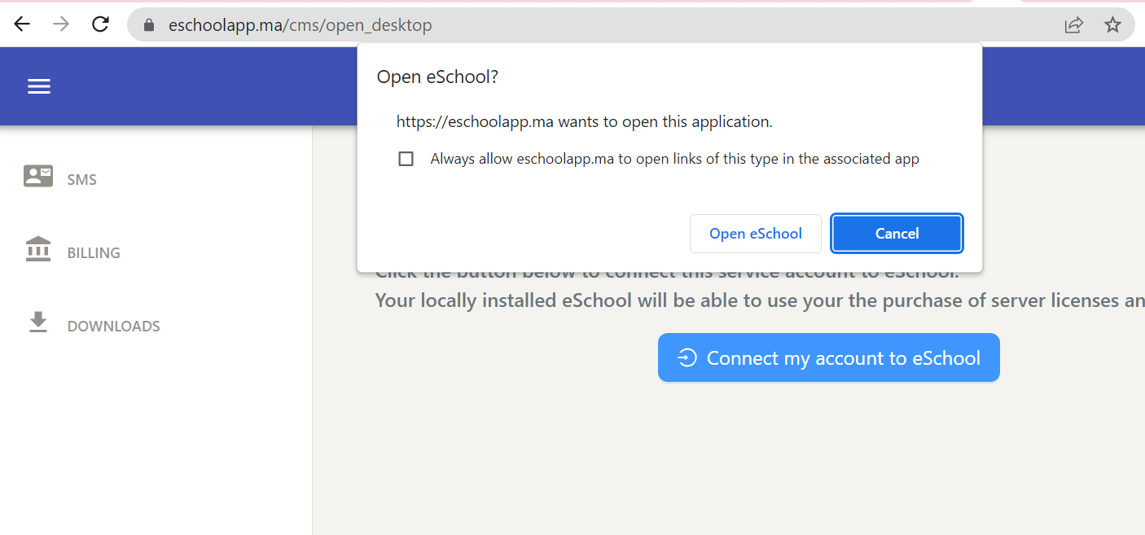Open the SMS sidebar menu item

[81, 180]
